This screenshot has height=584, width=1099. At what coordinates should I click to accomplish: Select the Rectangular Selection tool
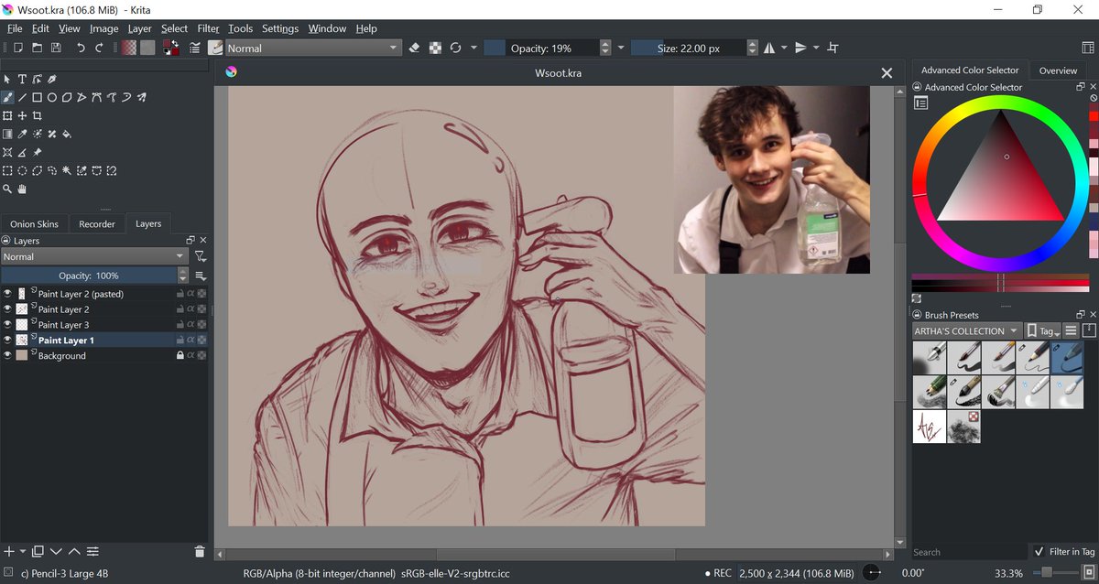[x=7, y=171]
